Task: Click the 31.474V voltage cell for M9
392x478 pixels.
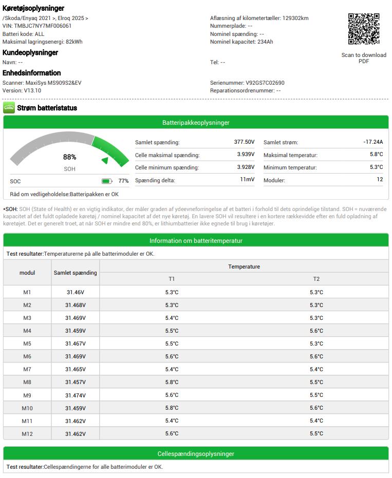Action: (x=76, y=395)
